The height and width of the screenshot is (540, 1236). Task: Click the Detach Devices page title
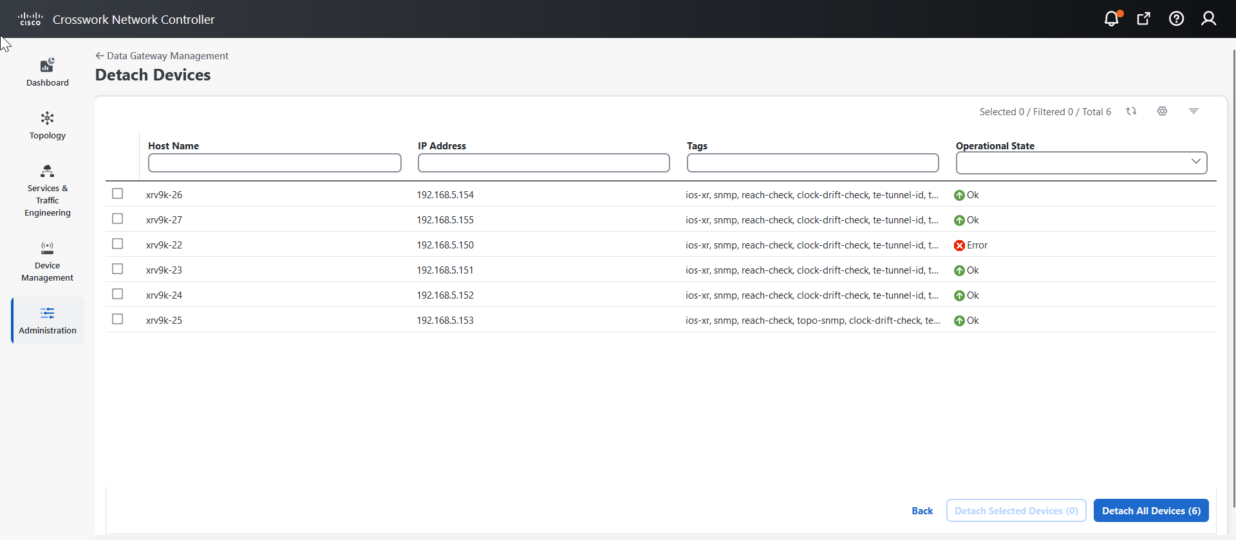tap(153, 75)
